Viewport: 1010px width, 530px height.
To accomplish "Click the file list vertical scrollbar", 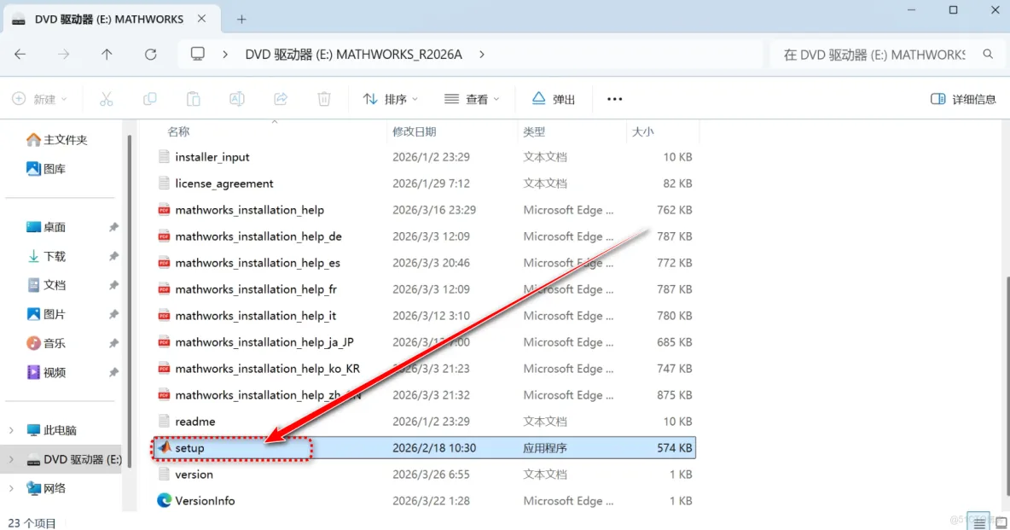I will (1007, 387).
